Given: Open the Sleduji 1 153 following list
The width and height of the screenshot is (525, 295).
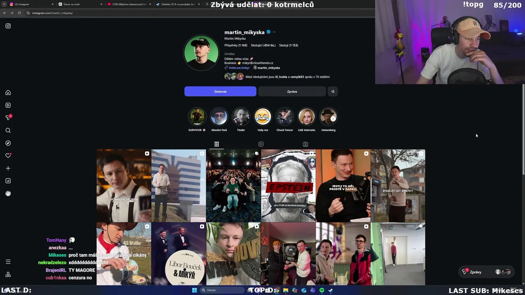Looking at the screenshot, I should [x=288, y=45].
